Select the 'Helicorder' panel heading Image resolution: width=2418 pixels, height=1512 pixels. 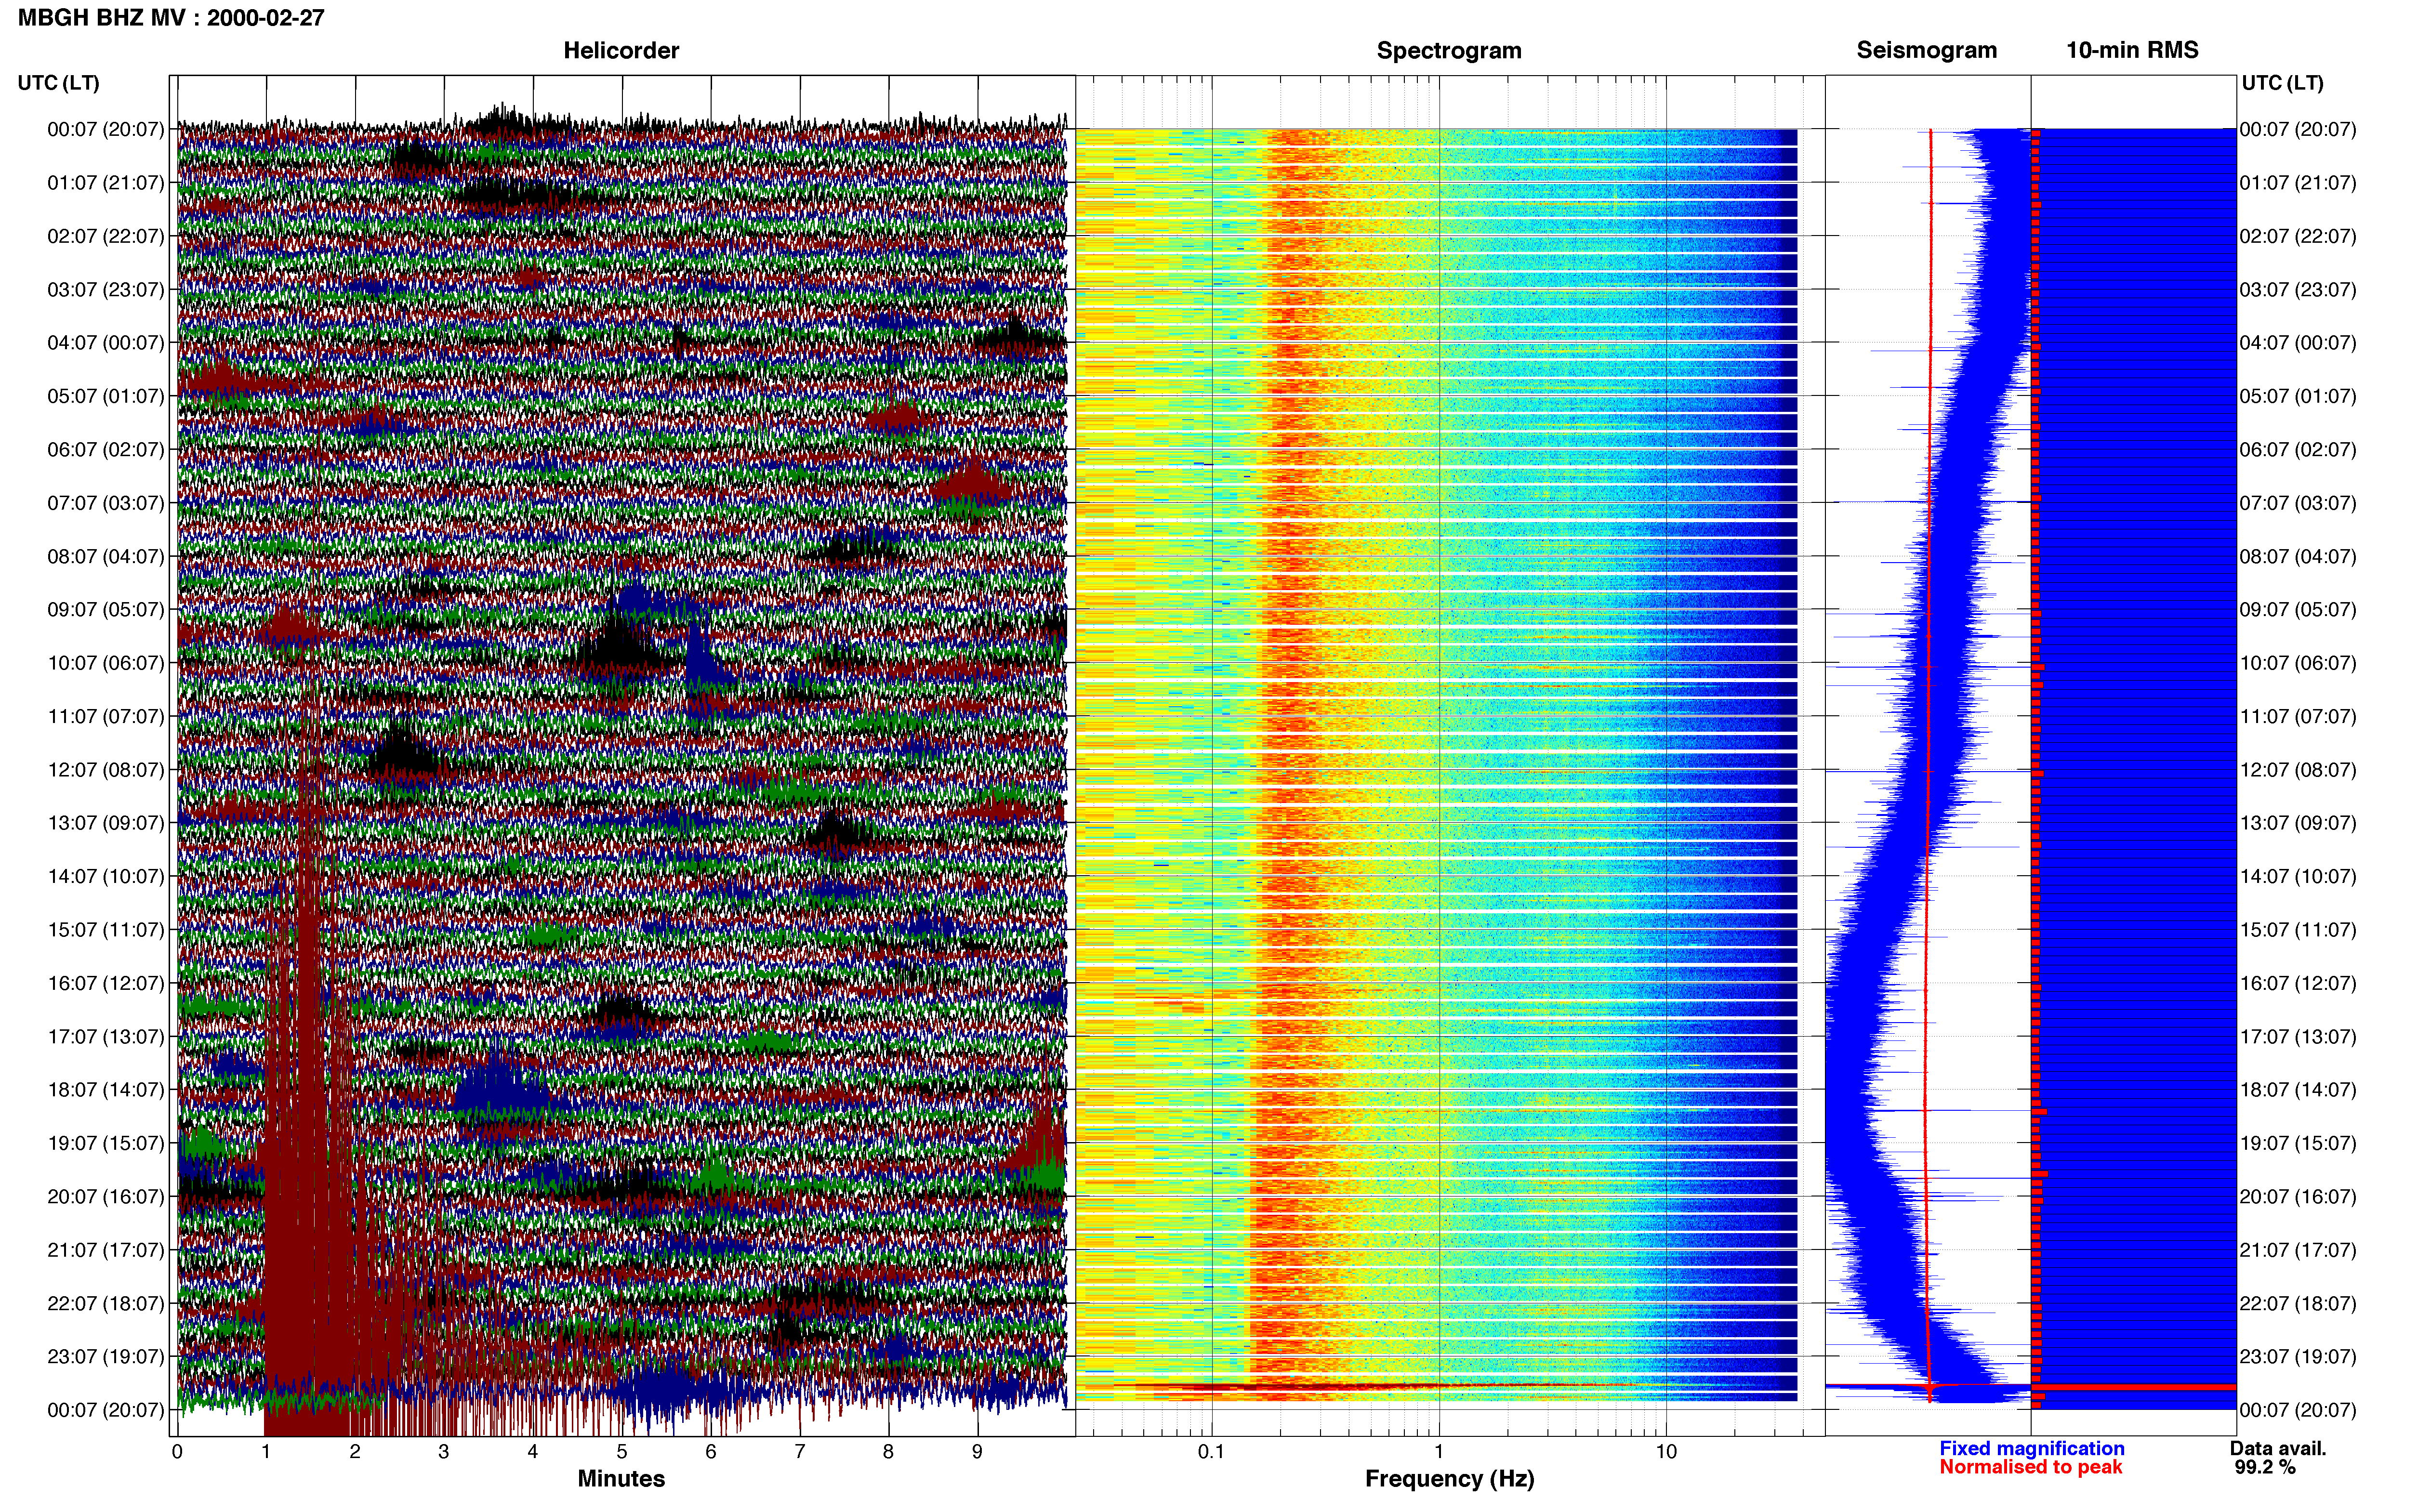(621, 50)
